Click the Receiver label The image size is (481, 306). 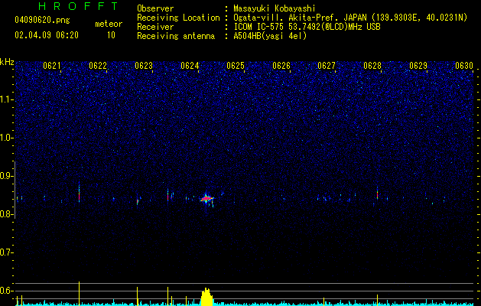click(155, 27)
